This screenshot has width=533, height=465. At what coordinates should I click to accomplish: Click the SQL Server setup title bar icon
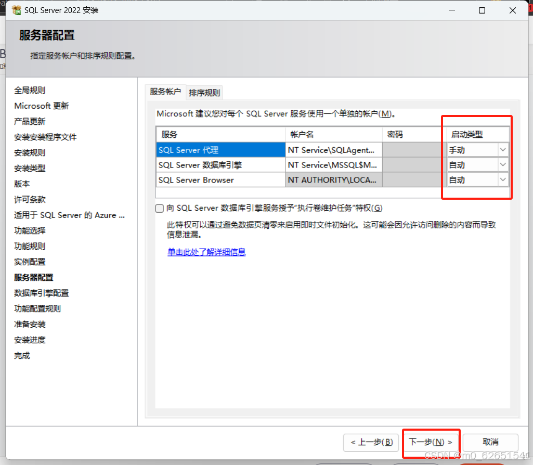[16, 10]
